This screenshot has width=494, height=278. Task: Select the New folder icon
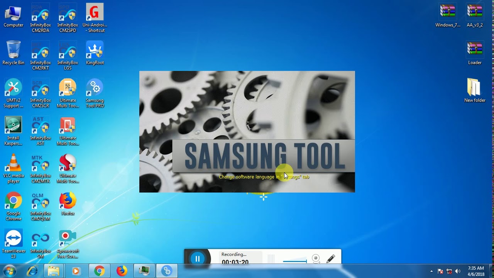coord(475,91)
